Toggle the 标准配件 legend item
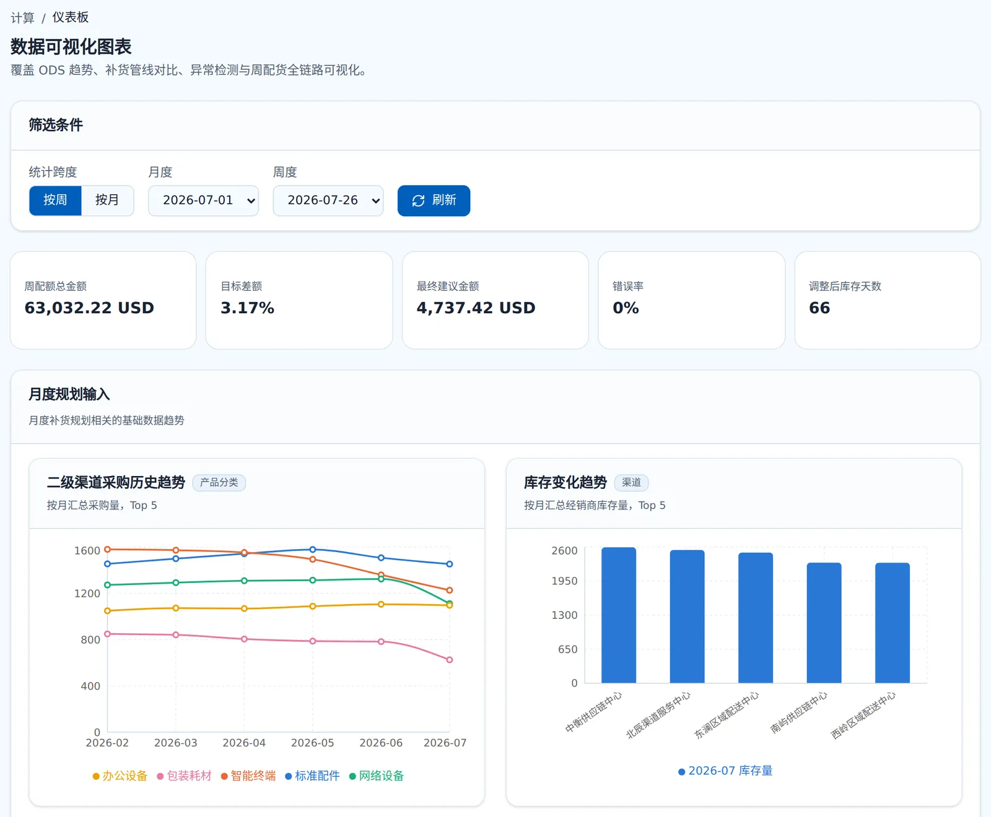The height and width of the screenshot is (817, 991). click(x=312, y=776)
